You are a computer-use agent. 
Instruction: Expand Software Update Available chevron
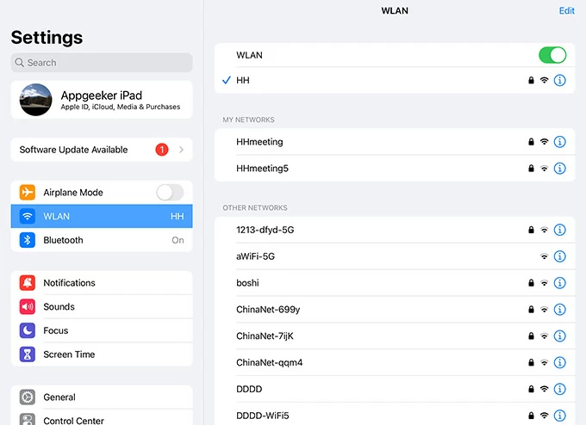181,150
